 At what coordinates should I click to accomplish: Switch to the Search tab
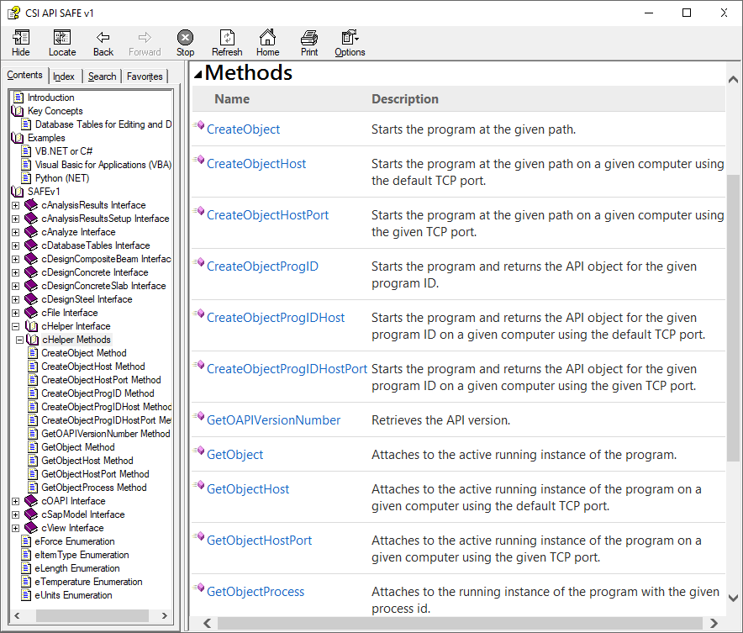[x=102, y=76]
